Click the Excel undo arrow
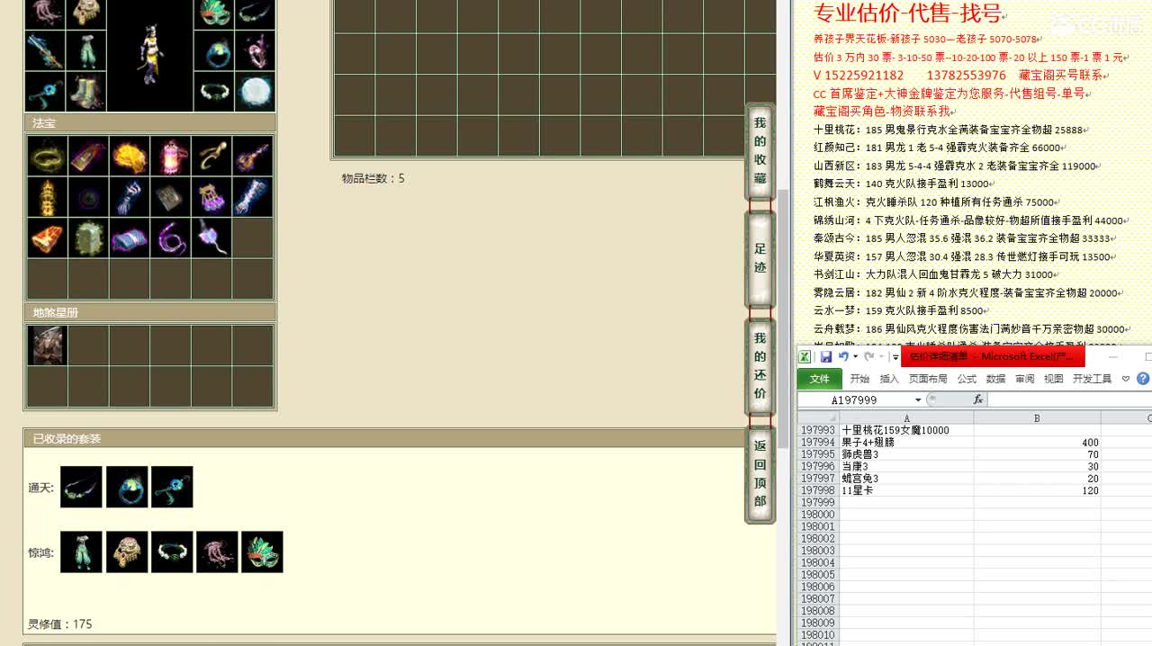 coord(843,357)
